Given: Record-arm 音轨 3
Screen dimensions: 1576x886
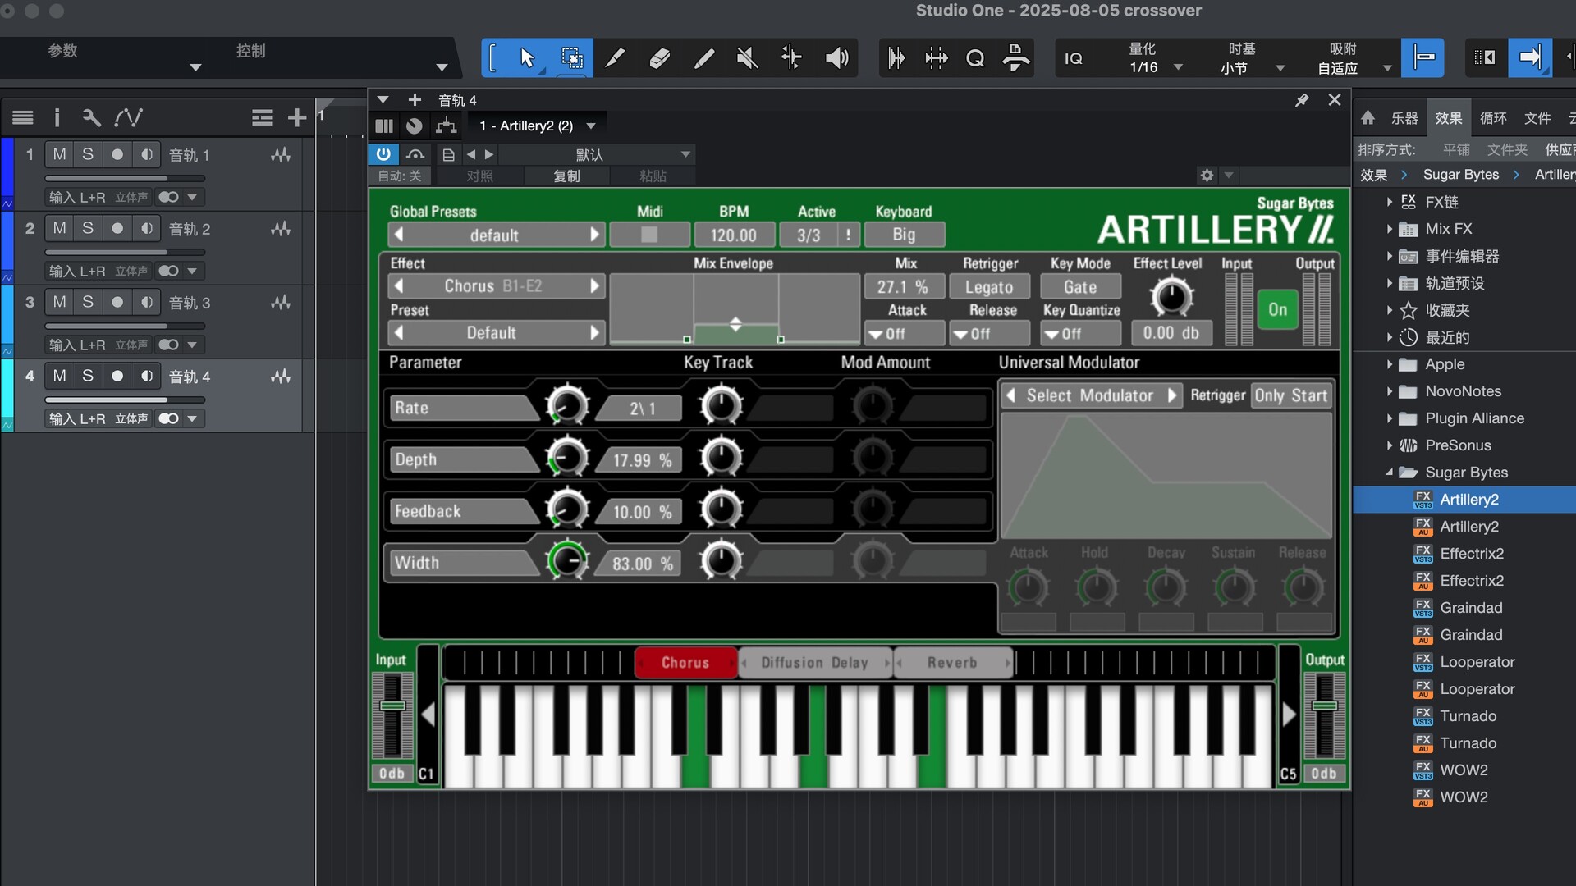Looking at the screenshot, I should tap(117, 302).
